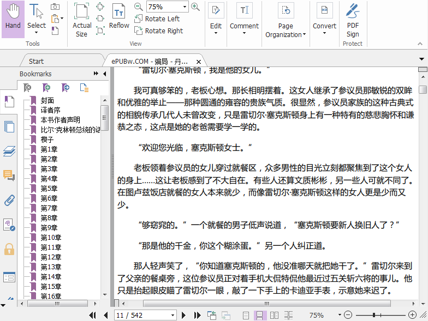Click the Fit Width icon
The height and width of the screenshot is (321, 428).
(x=100, y=19)
